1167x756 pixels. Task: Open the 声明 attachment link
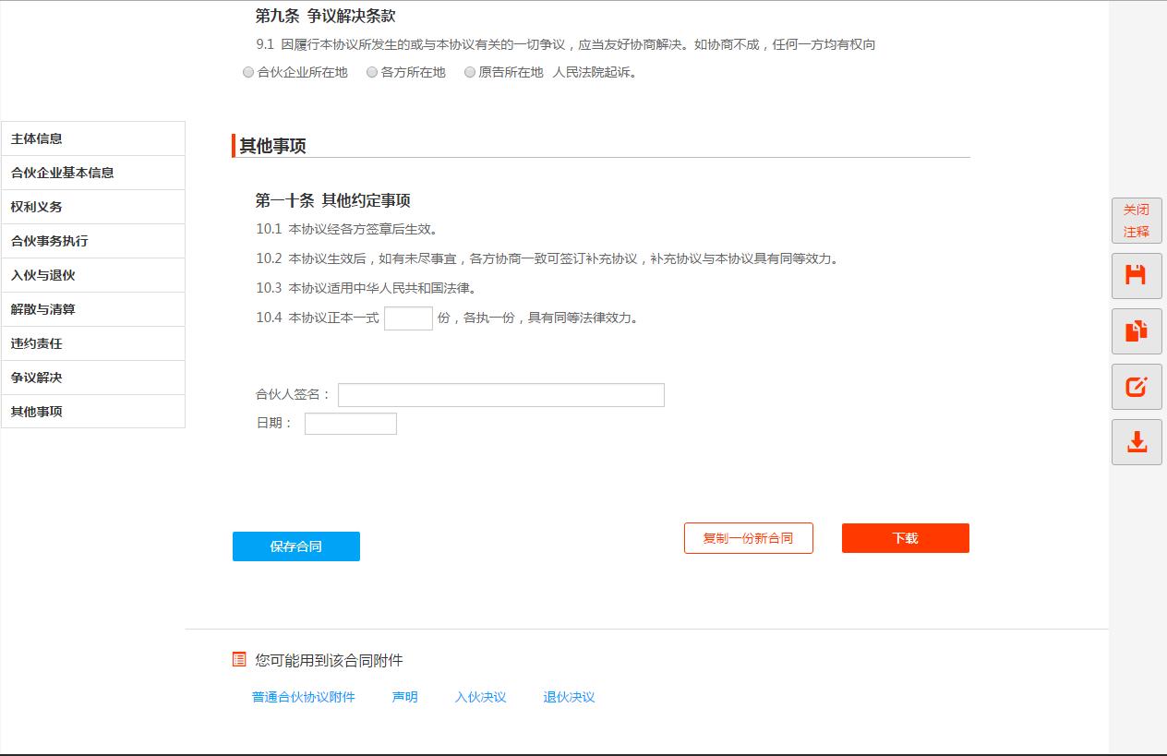403,697
